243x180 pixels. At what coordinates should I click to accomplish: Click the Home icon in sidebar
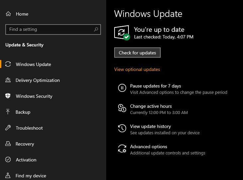pyautogui.click(x=8, y=14)
